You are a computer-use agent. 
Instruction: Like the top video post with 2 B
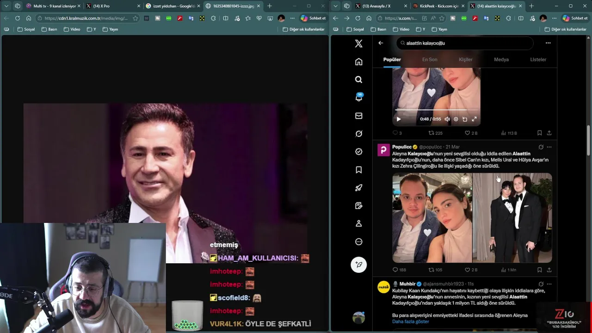pyautogui.click(x=471, y=133)
